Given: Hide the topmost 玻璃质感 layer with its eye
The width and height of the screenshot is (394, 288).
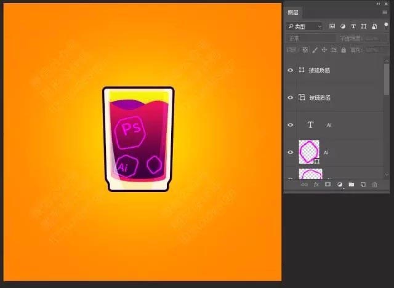Looking at the screenshot, I should pyautogui.click(x=290, y=70).
